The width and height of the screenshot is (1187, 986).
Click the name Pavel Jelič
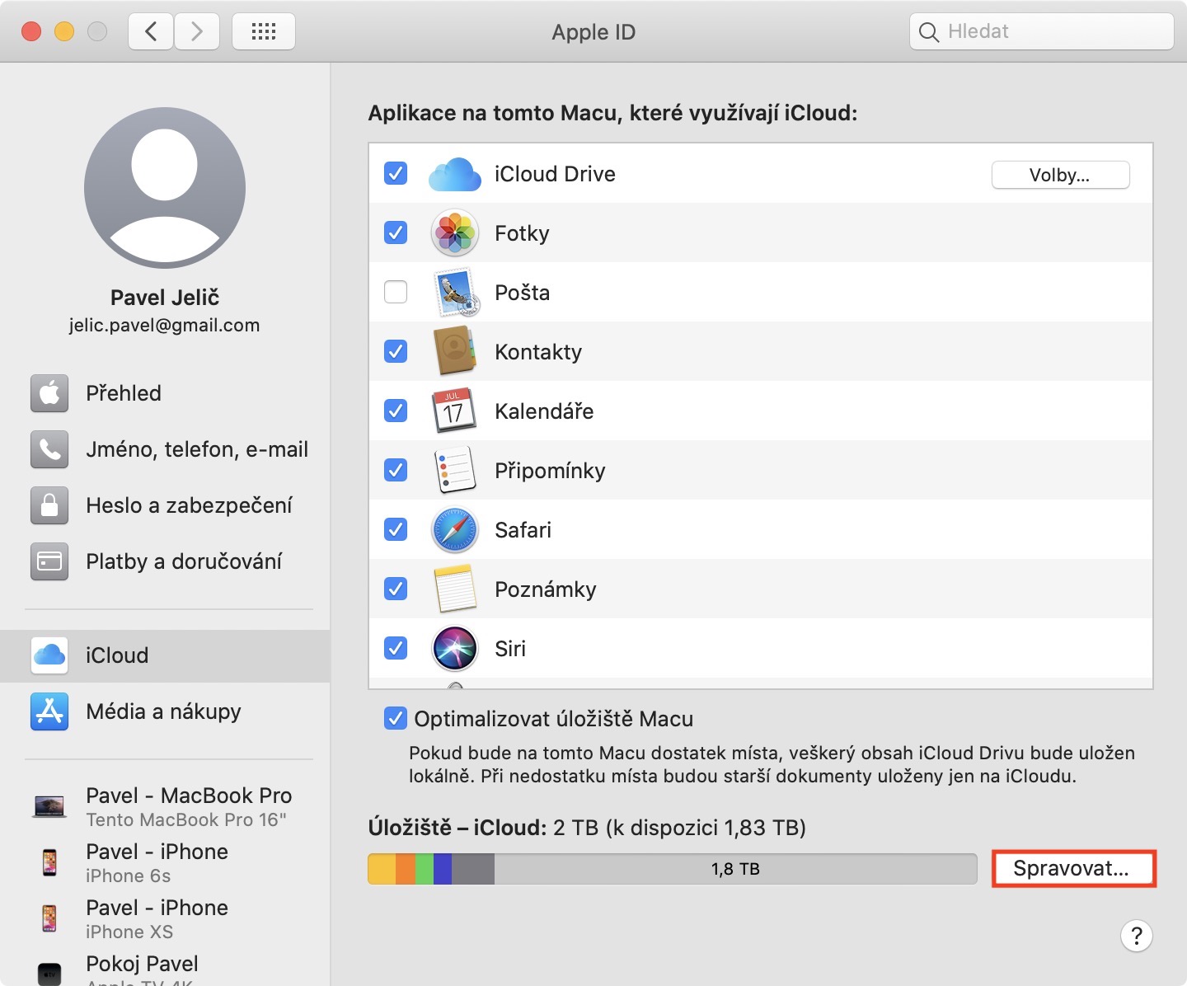point(165,298)
